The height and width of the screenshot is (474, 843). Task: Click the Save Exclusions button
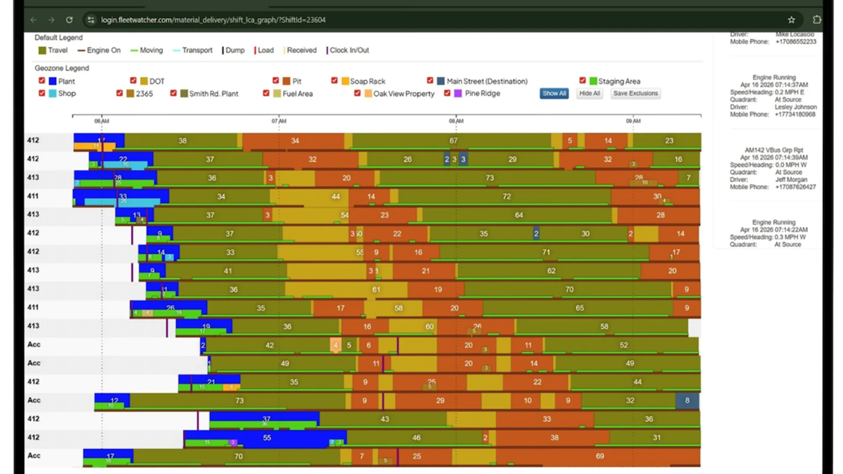[x=636, y=93]
